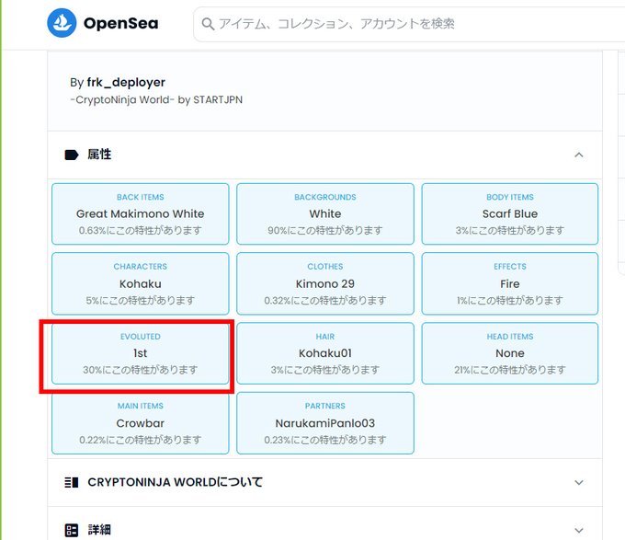Screen dimensions: 625x540
Task: Click the OpenSea wordmark text
Action: pyautogui.click(x=120, y=23)
